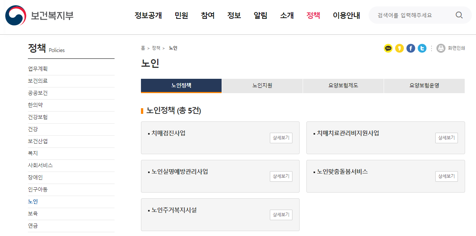Open the 정책 menu in the top navigation
476x236 pixels.
[x=313, y=15]
